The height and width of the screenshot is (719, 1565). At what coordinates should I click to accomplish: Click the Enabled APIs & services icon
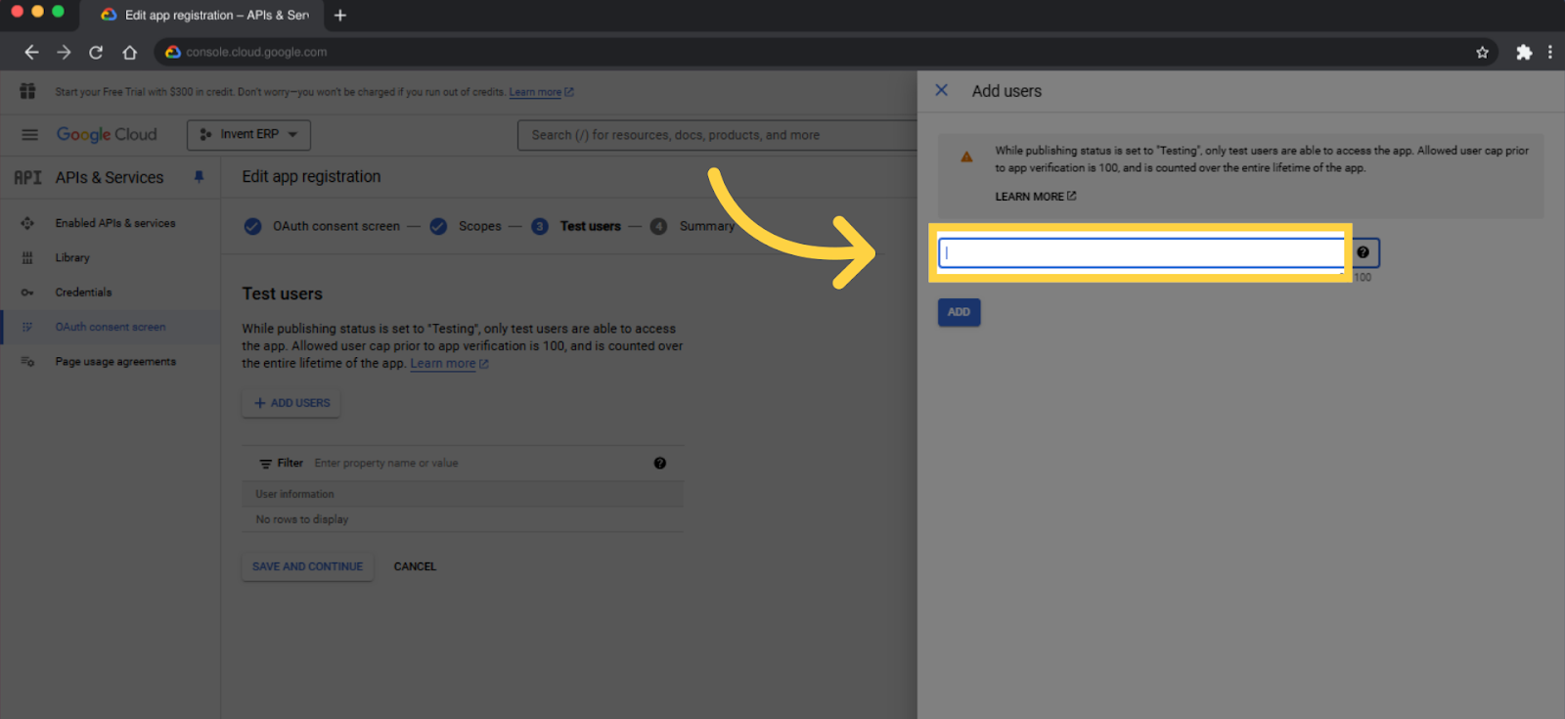[x=27, y=223]
